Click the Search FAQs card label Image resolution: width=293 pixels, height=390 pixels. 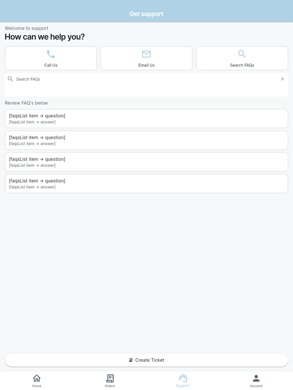242,65
